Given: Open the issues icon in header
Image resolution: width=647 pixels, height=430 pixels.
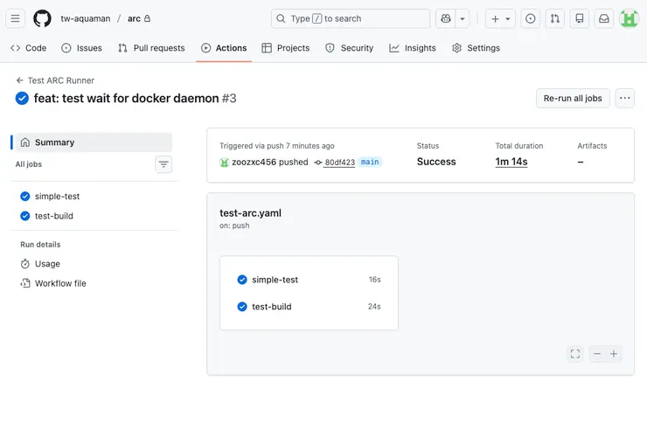Looking at the screenshot, I should tap(530, 18).
